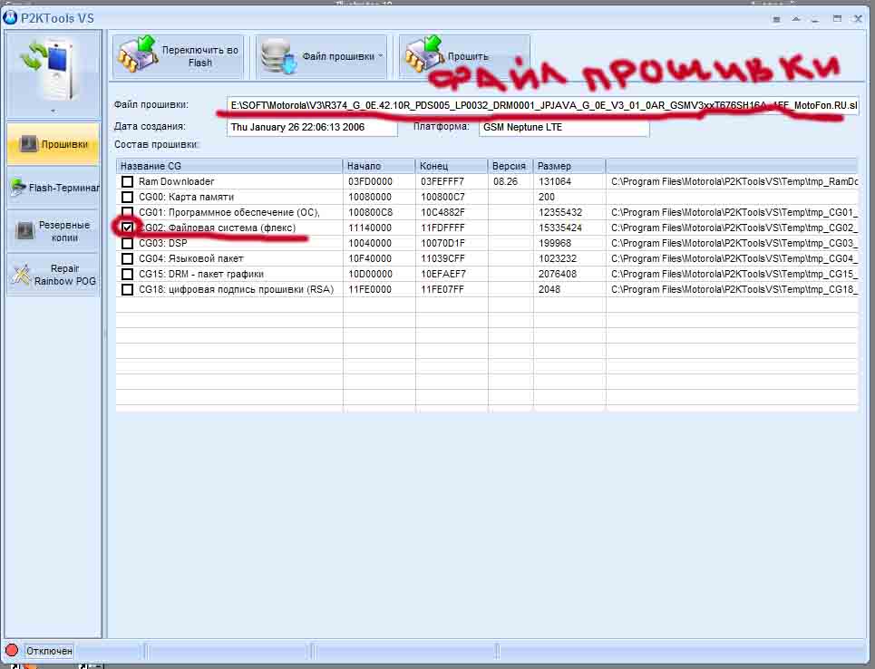
Task: Click end address 100800C7
Action: [442, 197]
